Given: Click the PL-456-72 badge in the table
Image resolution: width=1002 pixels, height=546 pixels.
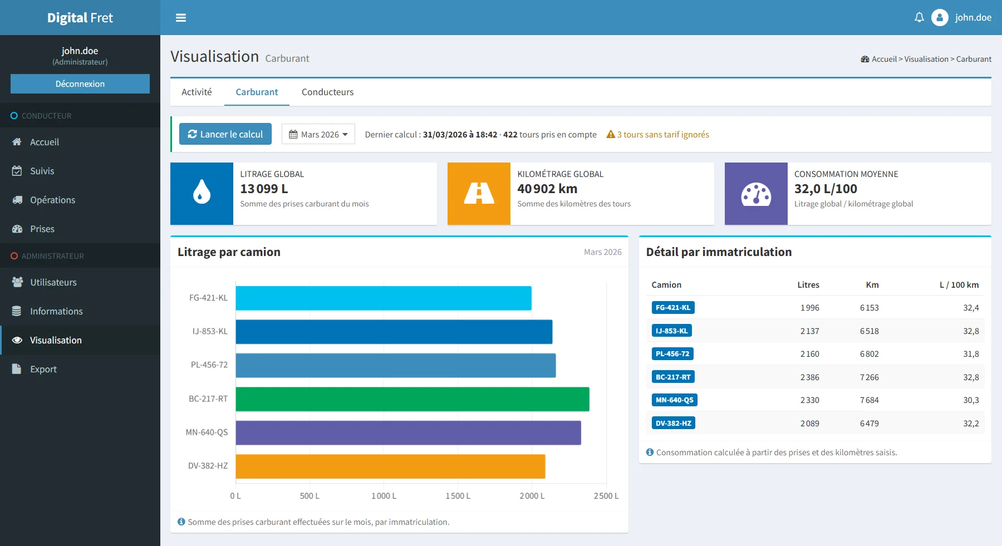Looking at the screenshot, I should [672, 353].
